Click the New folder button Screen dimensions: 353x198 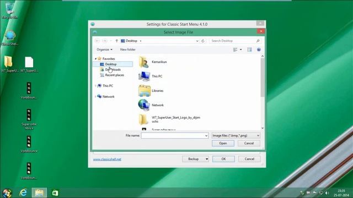click(x=127, y=50)
